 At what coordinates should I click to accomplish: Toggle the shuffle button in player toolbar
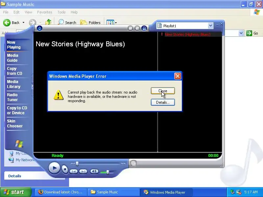pyautogui.click(x=130, y=28)
